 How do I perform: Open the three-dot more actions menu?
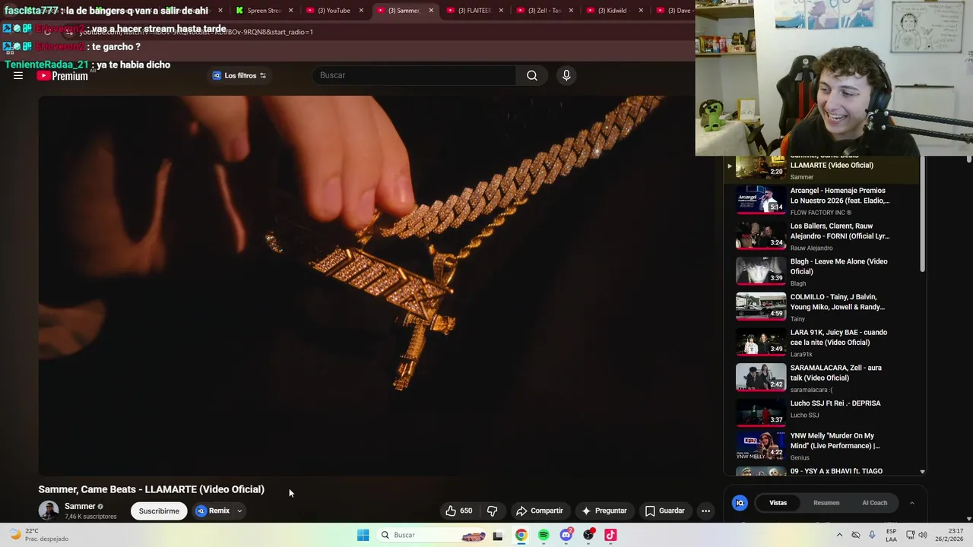tap(705, 511)
